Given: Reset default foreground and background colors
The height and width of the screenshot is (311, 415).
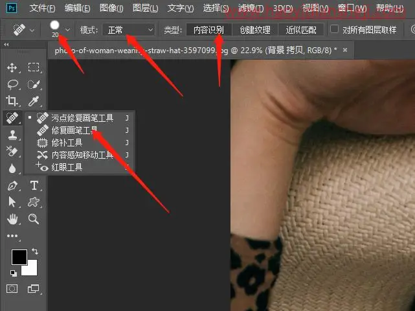Looking at the screenshot, I should click(14, 273).
